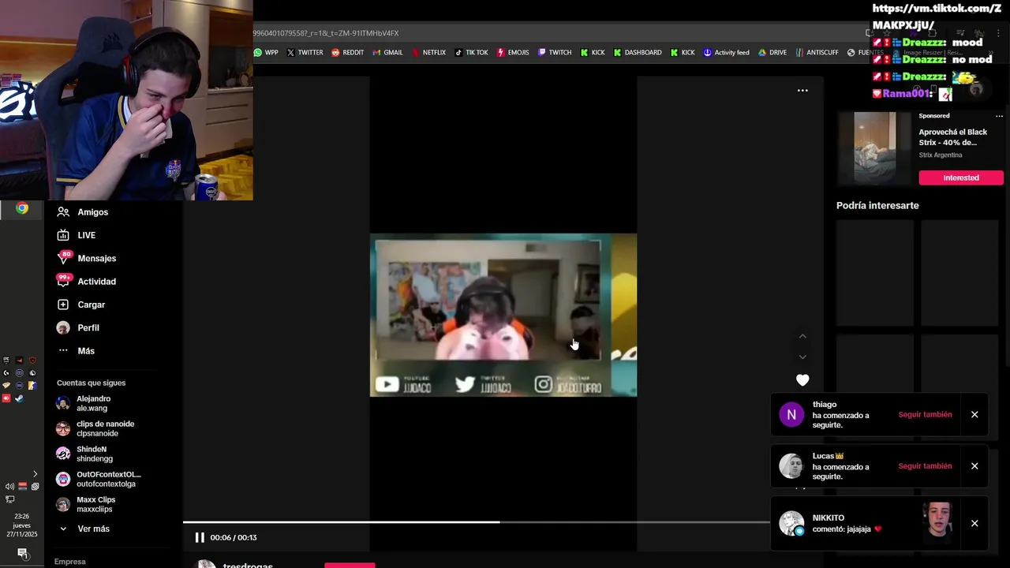This screenshot has width=1010, height=568.
Task: Open the GMAIL bookmark
Action: pos(387,53)
